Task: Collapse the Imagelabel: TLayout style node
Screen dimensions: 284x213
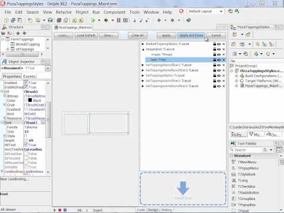Action: pyautogui.click(x=143, y=49)
